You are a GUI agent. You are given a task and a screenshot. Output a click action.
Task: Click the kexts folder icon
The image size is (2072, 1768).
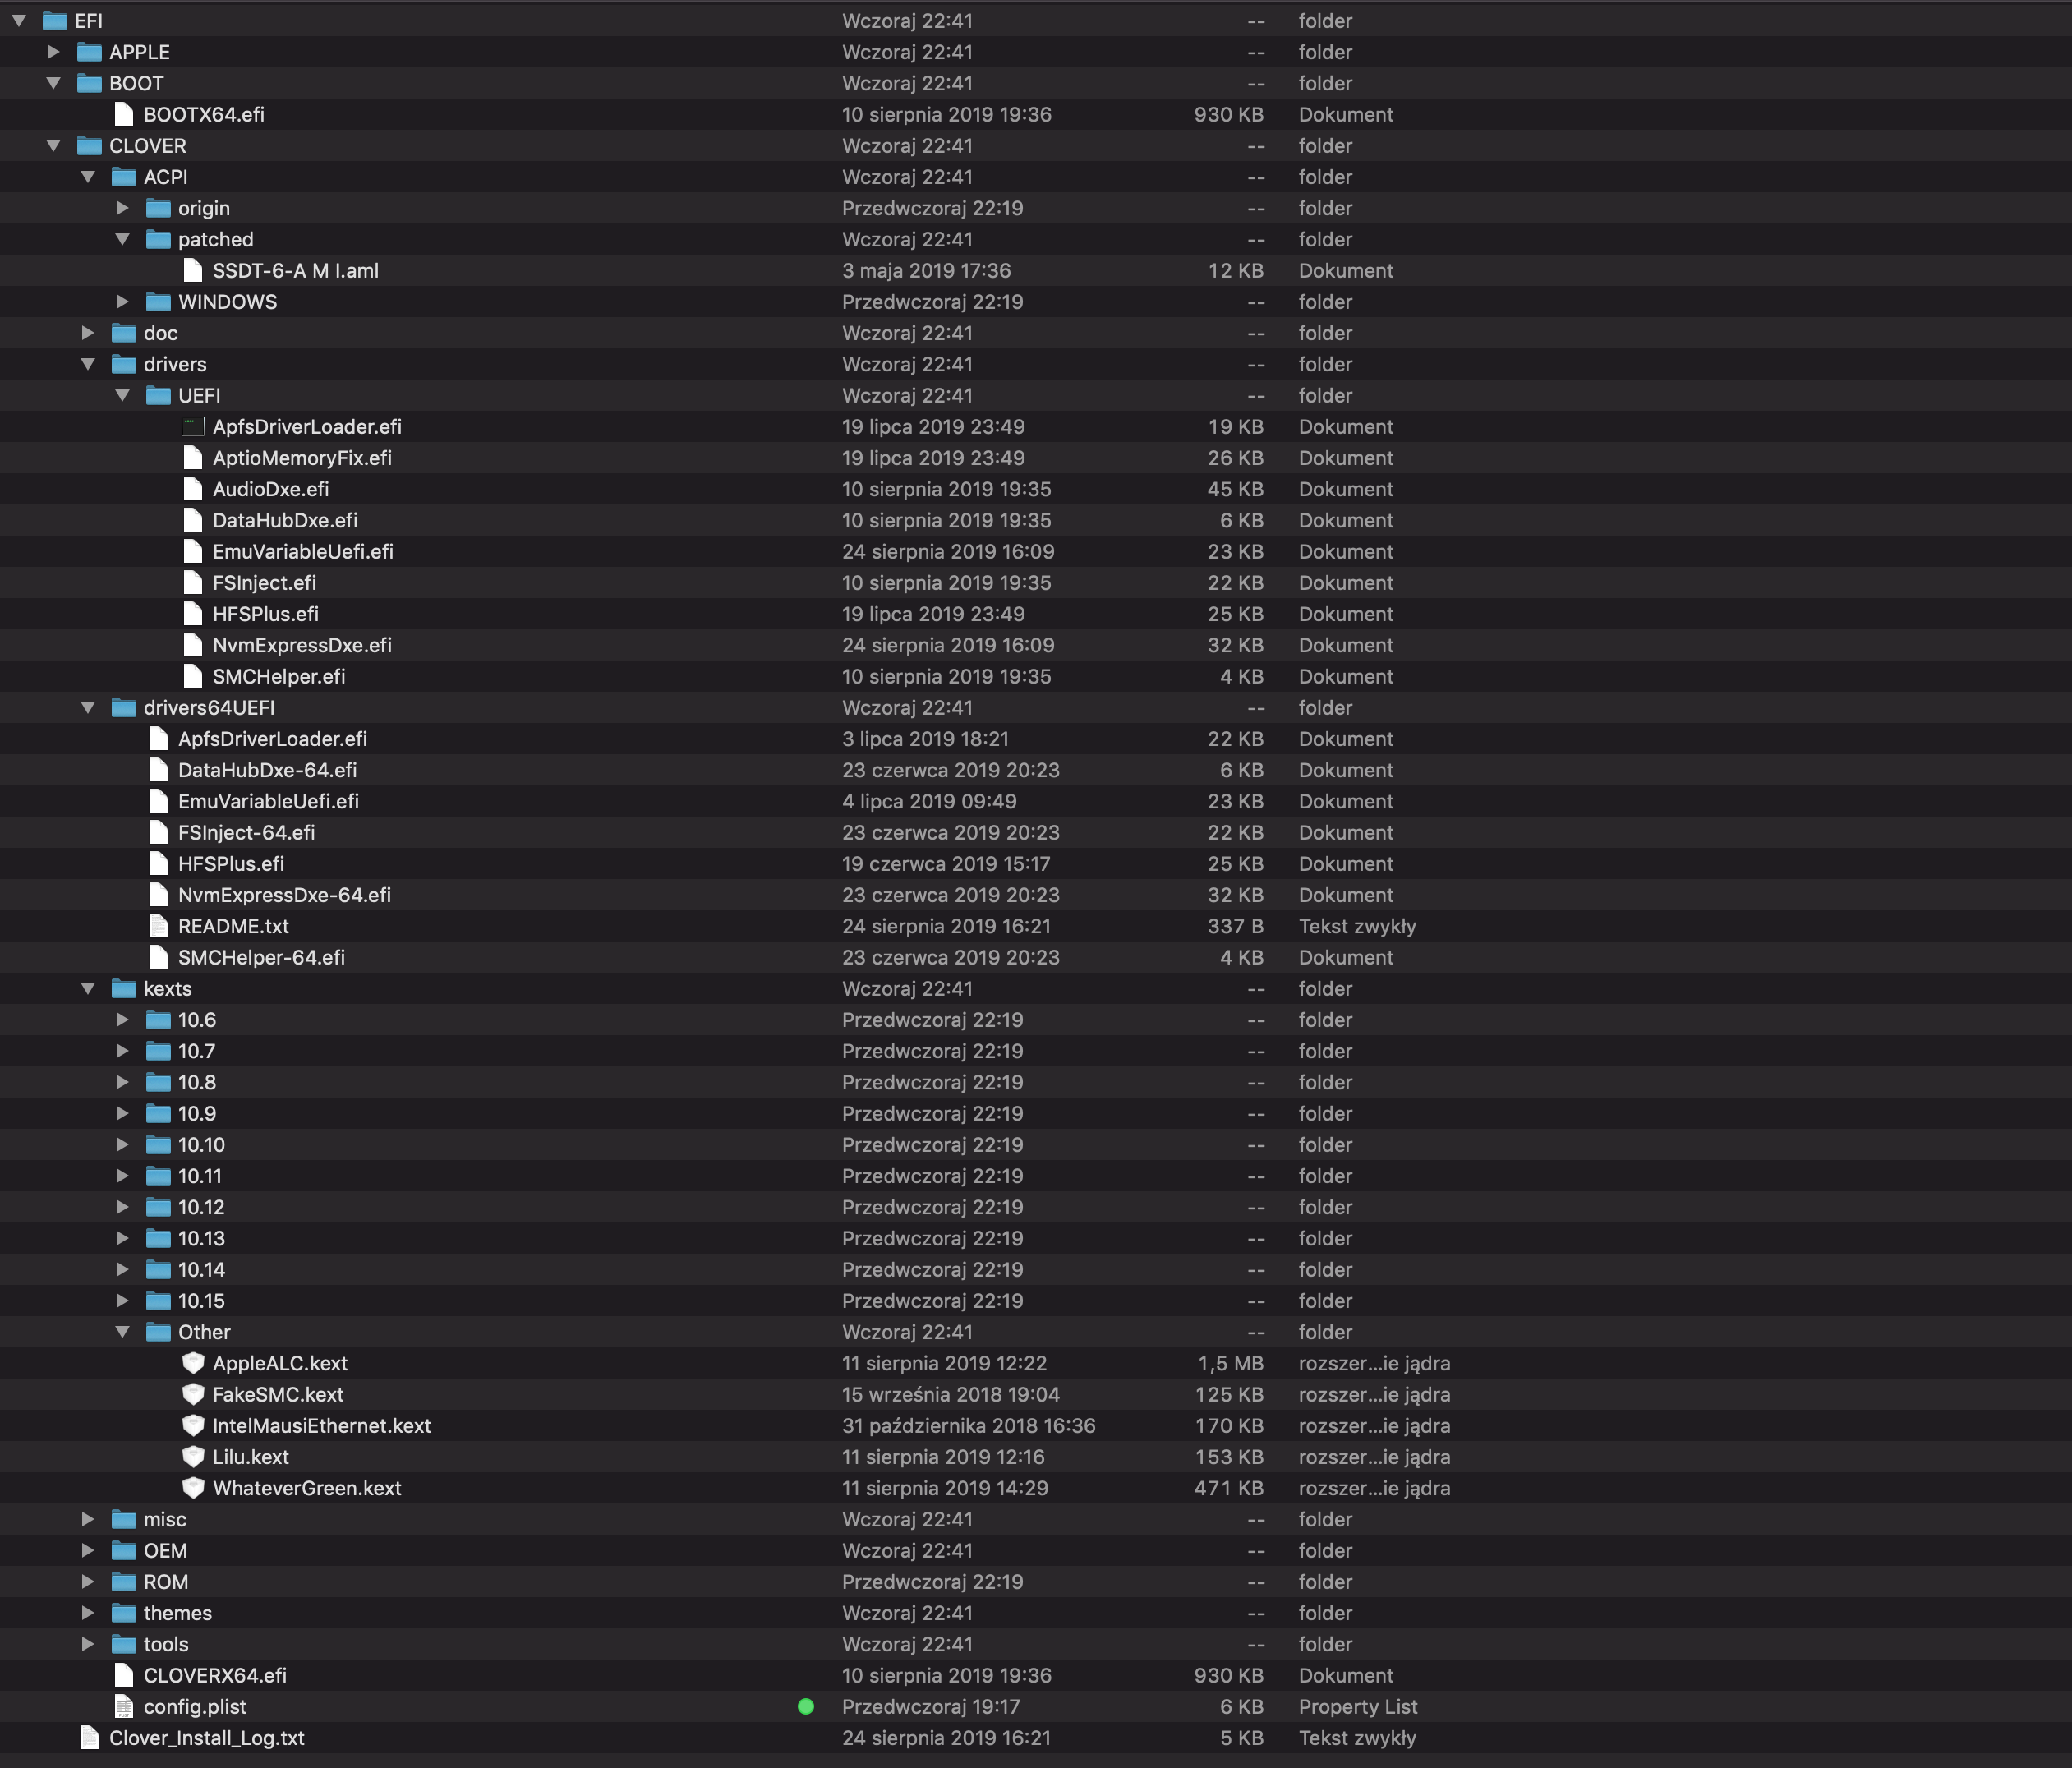124,988
